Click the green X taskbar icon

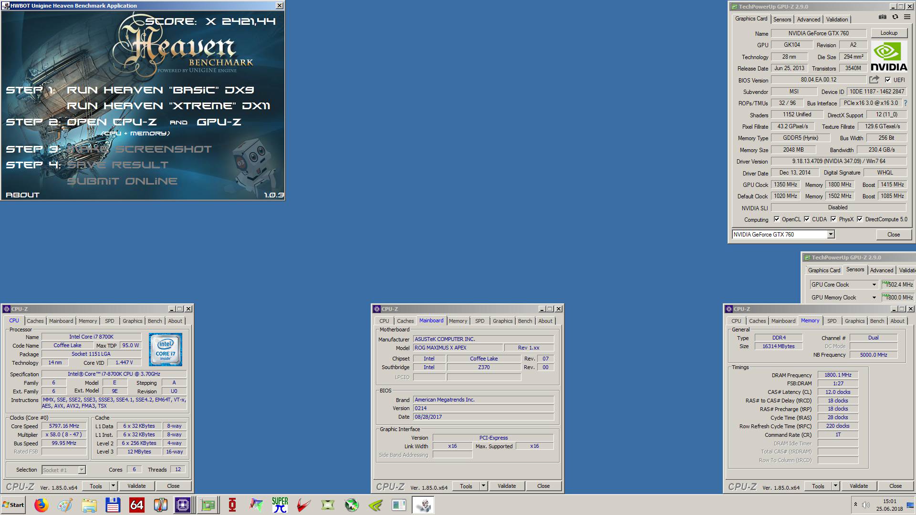click(328, 505)
